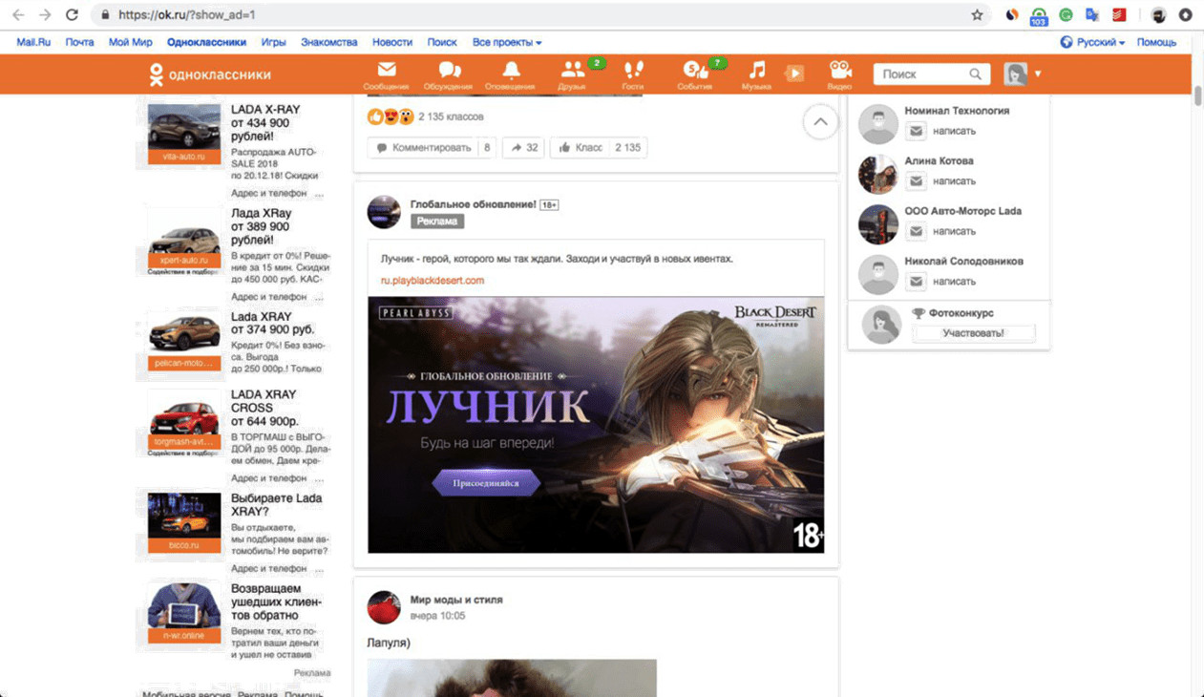Screen dimensions: 1204x697
Task: Open the LADA X-RAY от 434 900 ad thumbnail
Action: coord(184,133)
